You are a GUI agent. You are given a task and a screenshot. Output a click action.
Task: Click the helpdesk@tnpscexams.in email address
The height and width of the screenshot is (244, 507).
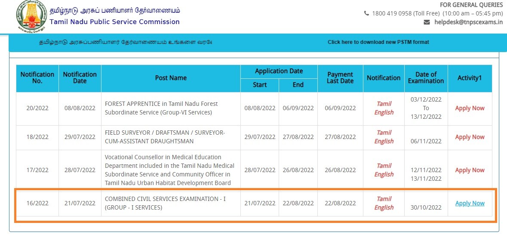[x=468, y=22]
